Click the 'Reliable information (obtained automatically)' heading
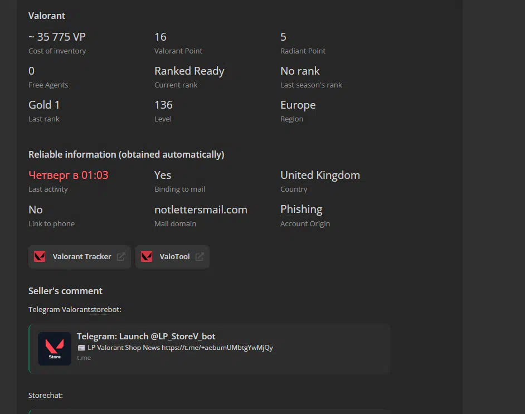525x414 pixels. (x=126, y=154)
